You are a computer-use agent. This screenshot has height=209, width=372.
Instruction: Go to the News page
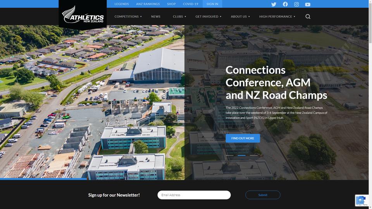pos(156,17)
